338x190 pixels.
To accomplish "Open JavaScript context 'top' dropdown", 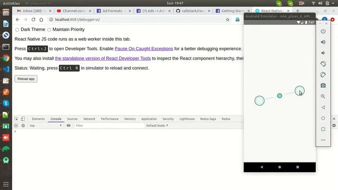I will pyautogui.click(x=45, y=126).
